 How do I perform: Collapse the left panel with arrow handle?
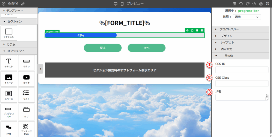click(40, 69)
